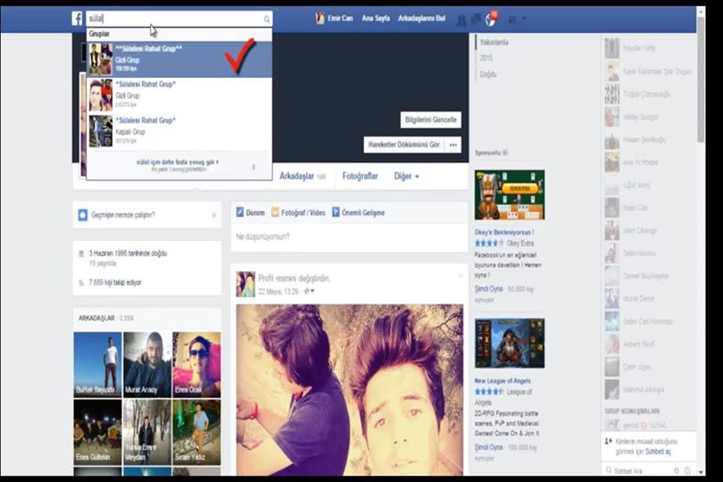This screenshot has width=723, height=482.
Task: Click the page vertical scrollbar thumb
Action: [x=701, y=79]
